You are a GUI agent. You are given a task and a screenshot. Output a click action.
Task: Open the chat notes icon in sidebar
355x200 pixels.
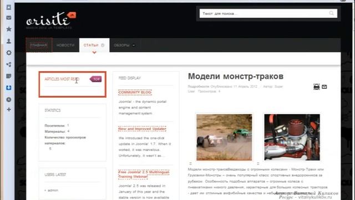tap(9, 76)
